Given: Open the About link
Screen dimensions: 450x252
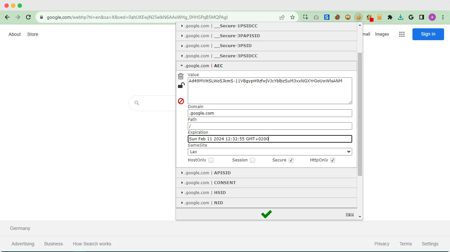Looking at the screenshot, I should coord(14,34).
